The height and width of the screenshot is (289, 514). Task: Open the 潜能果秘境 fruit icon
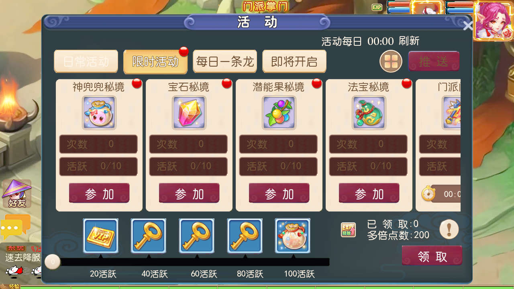(279, 113)
